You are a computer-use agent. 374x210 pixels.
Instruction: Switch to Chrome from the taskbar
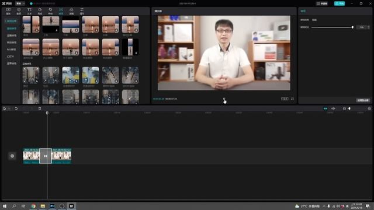[33, 206]
